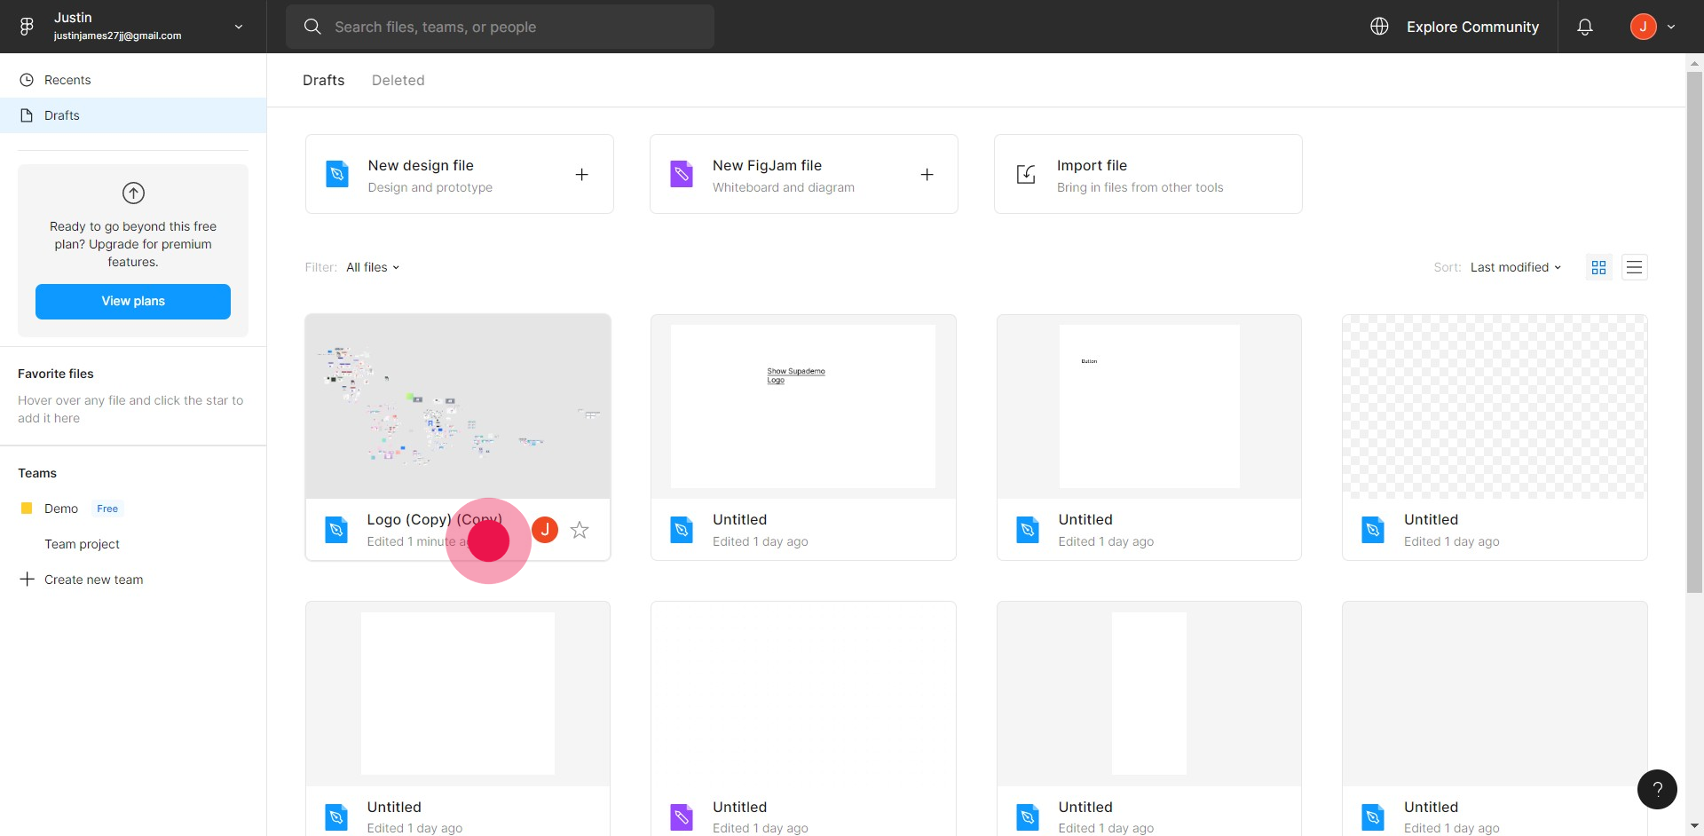Click file icon of Untitled with Button thumbnail
Viewport: 1704px width, 836px height.
pyautogui.click(x=1028, y=530)
